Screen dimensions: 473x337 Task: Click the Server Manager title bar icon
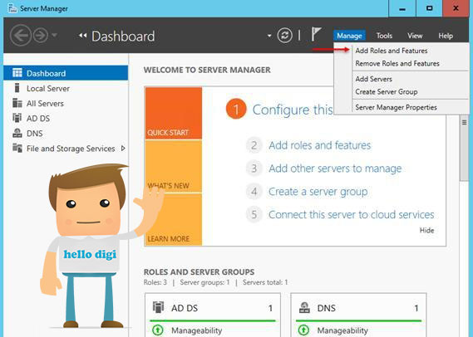point(12,8)
